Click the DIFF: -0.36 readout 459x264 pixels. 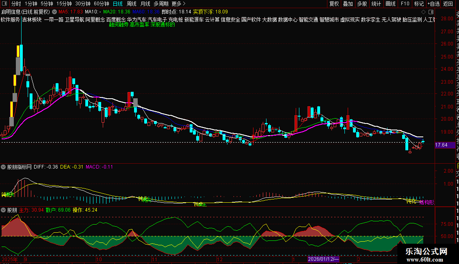pos(45,167)
